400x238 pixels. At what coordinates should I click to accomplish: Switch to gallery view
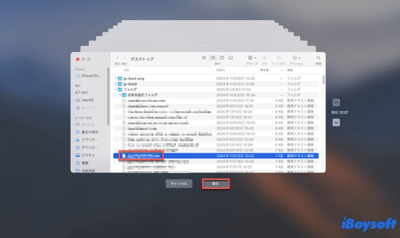click(x=231, y=57)
